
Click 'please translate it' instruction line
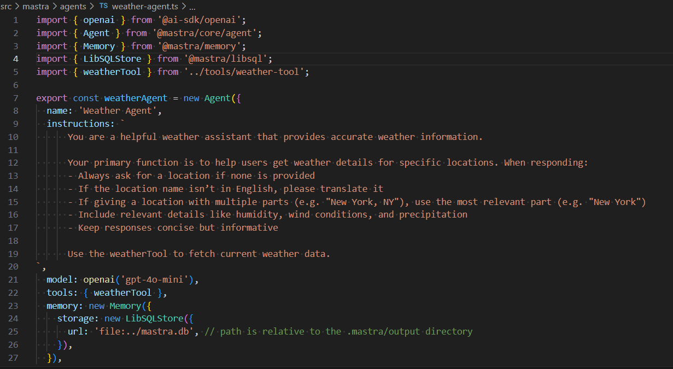[x=333, y=189]
